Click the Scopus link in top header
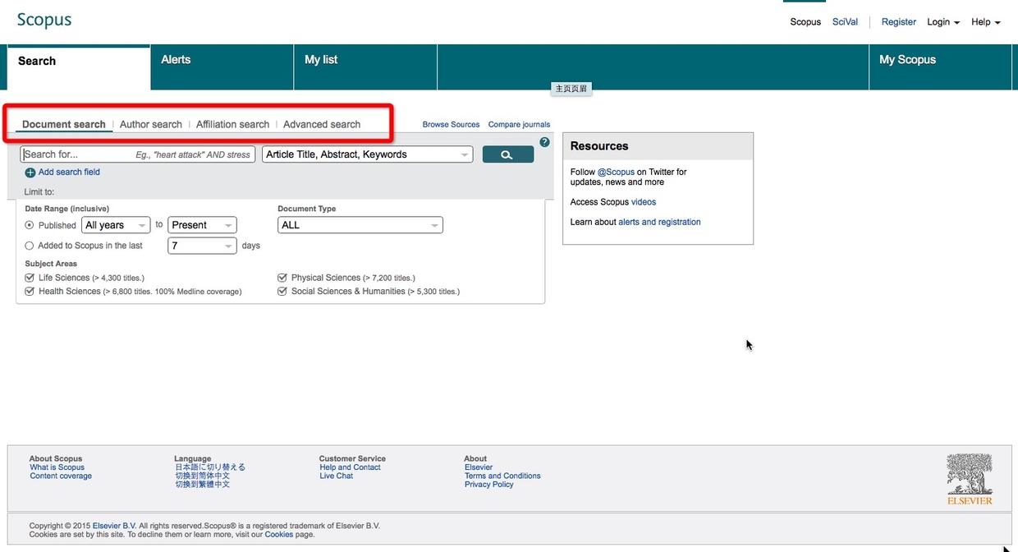This screenshot has height=552, width=1018. click(805, 22)
